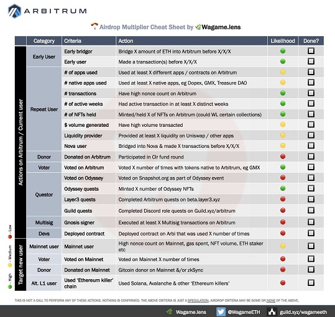335x317 pixels.
Task: Click yellow dot for Nova user row
Action: [x=283, y=145]
